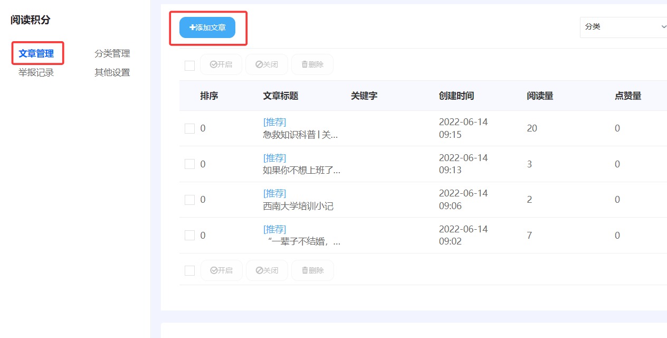Check the row for 西南大学培训小记

(189, 200)
